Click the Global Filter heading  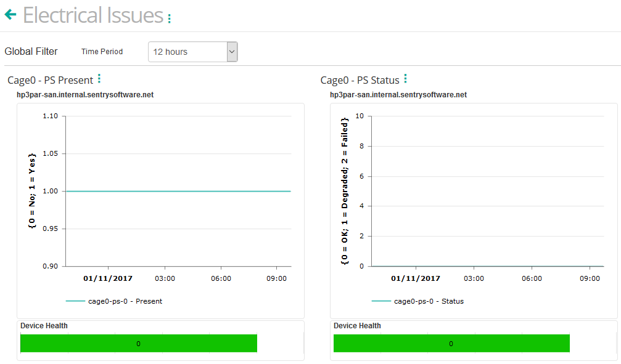(x=31, y=51)
